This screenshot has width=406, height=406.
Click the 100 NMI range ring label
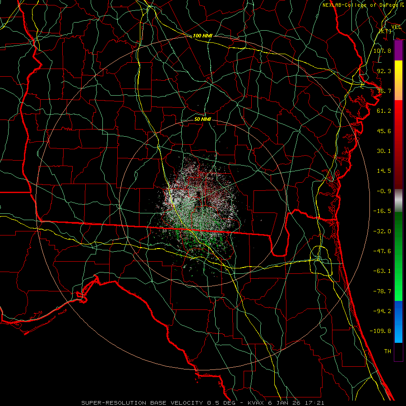point(203,36)
